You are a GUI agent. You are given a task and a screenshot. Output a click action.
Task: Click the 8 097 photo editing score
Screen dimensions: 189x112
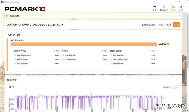pos(153,56)
